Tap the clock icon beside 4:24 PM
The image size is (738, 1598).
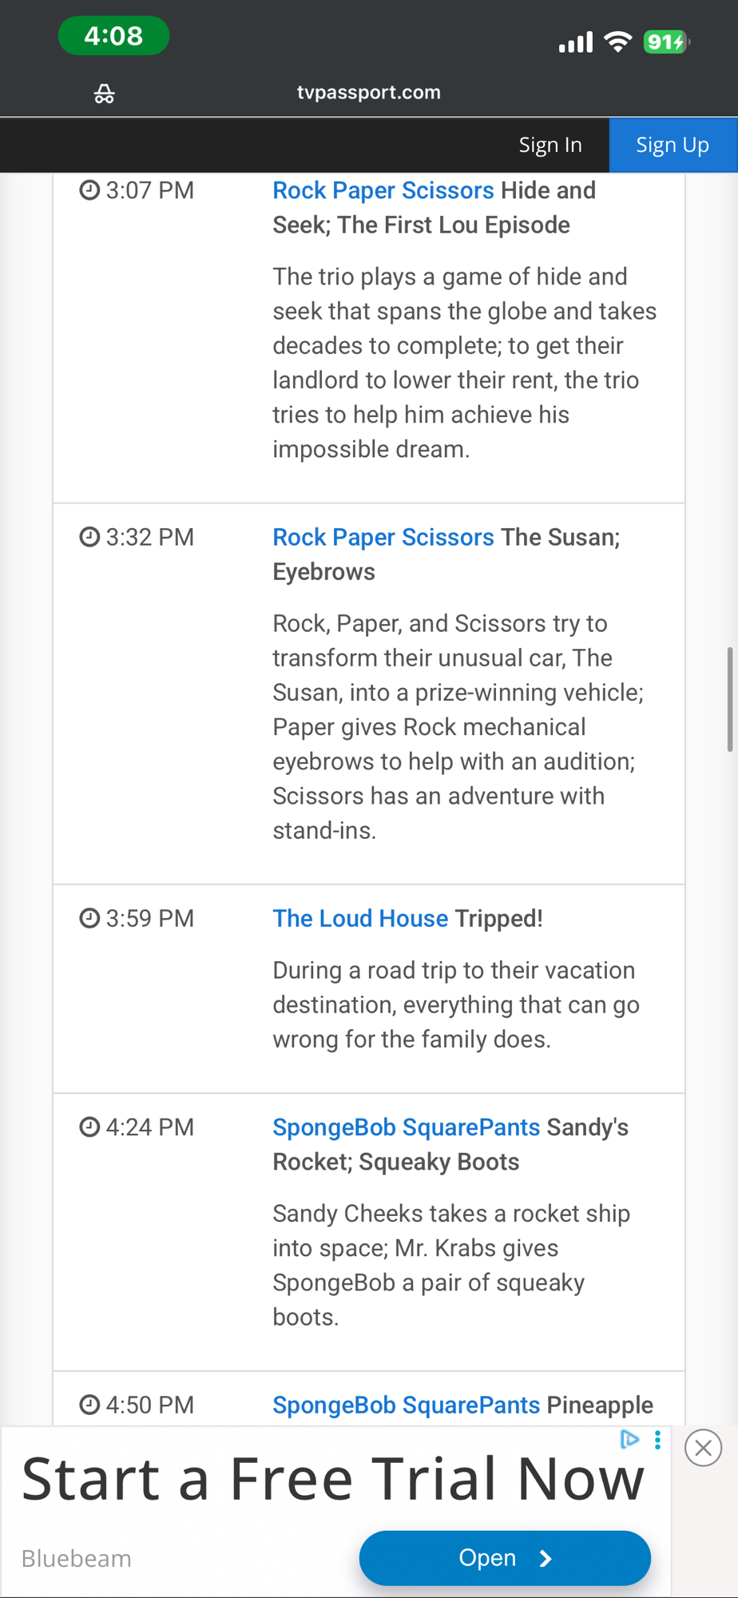[x=89, y=1127]
